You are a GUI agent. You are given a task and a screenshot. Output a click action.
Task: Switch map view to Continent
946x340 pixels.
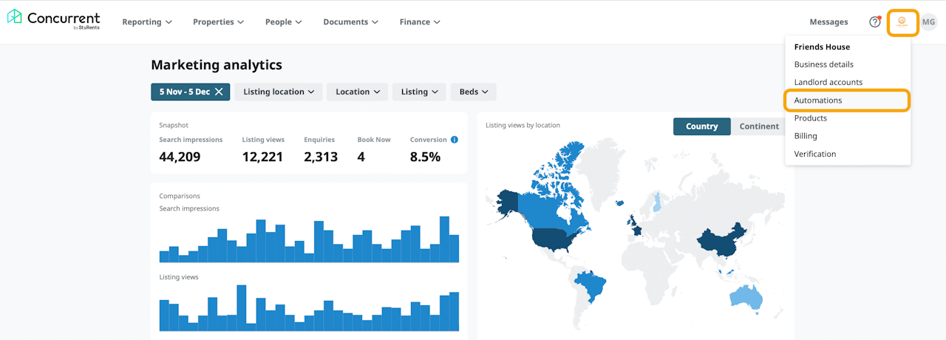[759, 126]
